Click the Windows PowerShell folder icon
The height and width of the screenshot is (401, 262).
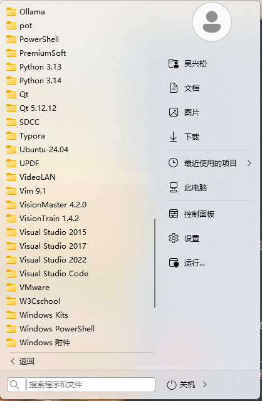(x=11, y=329)
